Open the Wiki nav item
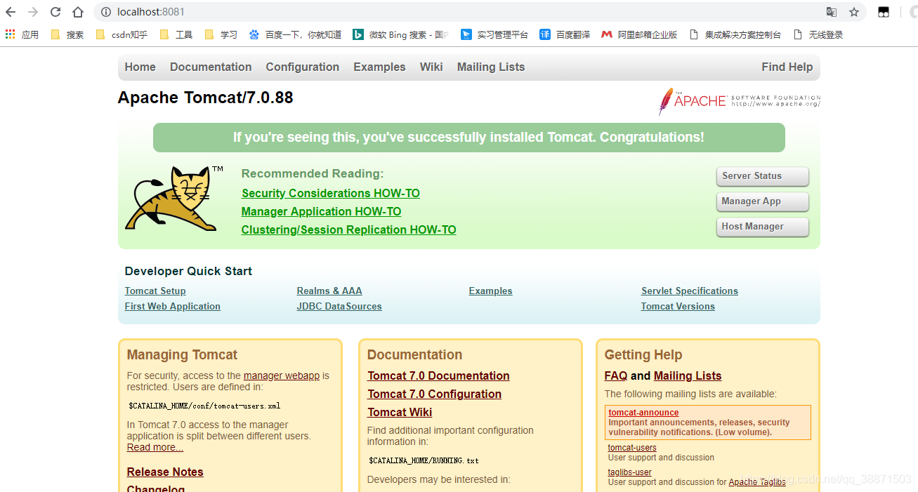This screenshot has height=492, width=918. [x=431, y=67]
